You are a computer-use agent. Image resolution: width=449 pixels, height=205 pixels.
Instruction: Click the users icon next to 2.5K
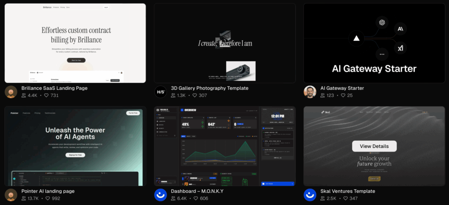tap(323, 198)
